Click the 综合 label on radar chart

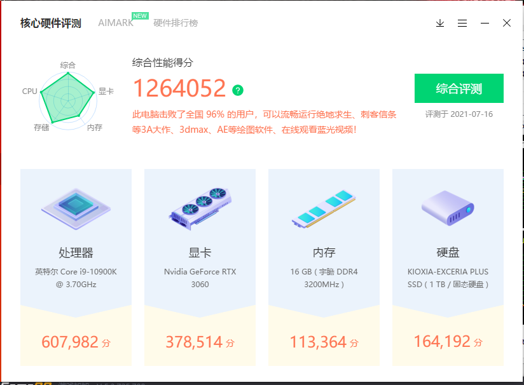point(68,65)
